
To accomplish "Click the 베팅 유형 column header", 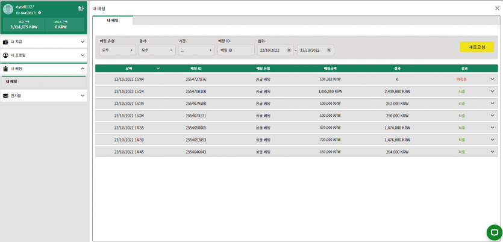I will click(x=263, y=68).
